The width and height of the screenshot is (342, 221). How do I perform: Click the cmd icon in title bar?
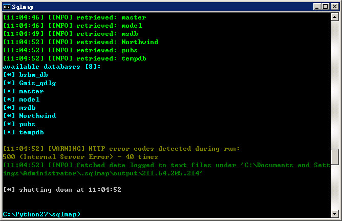pyautogui.click(x=7, y=7)
